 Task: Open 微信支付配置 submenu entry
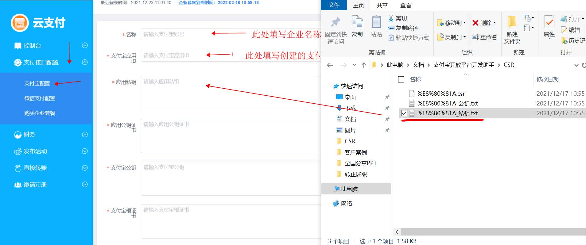(40, 98)
